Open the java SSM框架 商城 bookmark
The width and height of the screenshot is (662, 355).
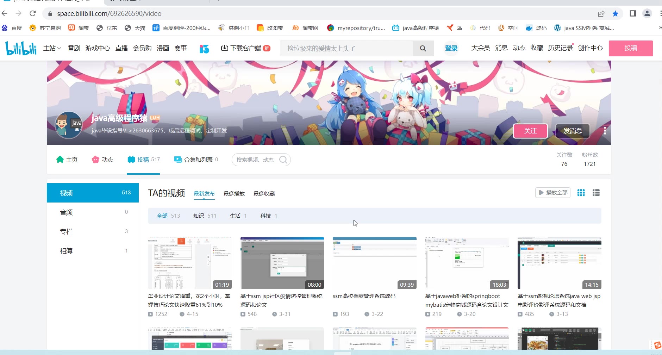[584, 28]
